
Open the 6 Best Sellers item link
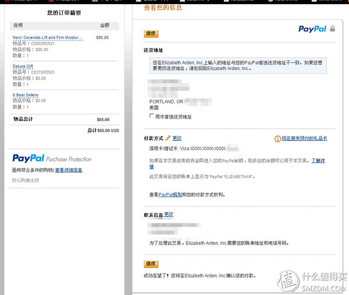(x=26, y=95)
